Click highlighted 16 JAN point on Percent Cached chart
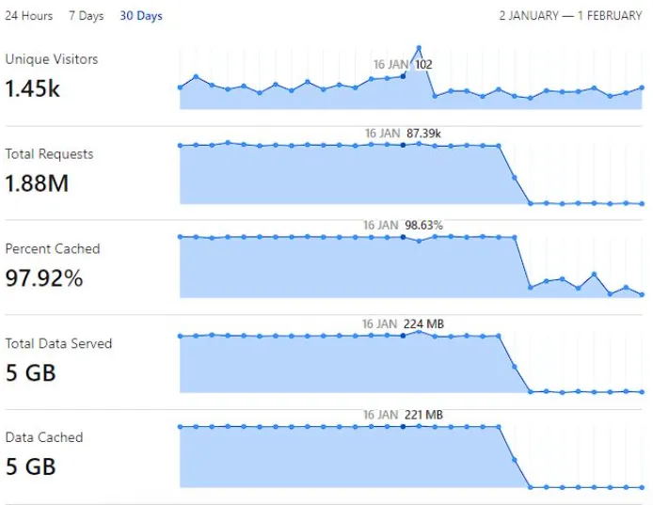The height and width of the screenshot is (505, 653). [403, 238]
